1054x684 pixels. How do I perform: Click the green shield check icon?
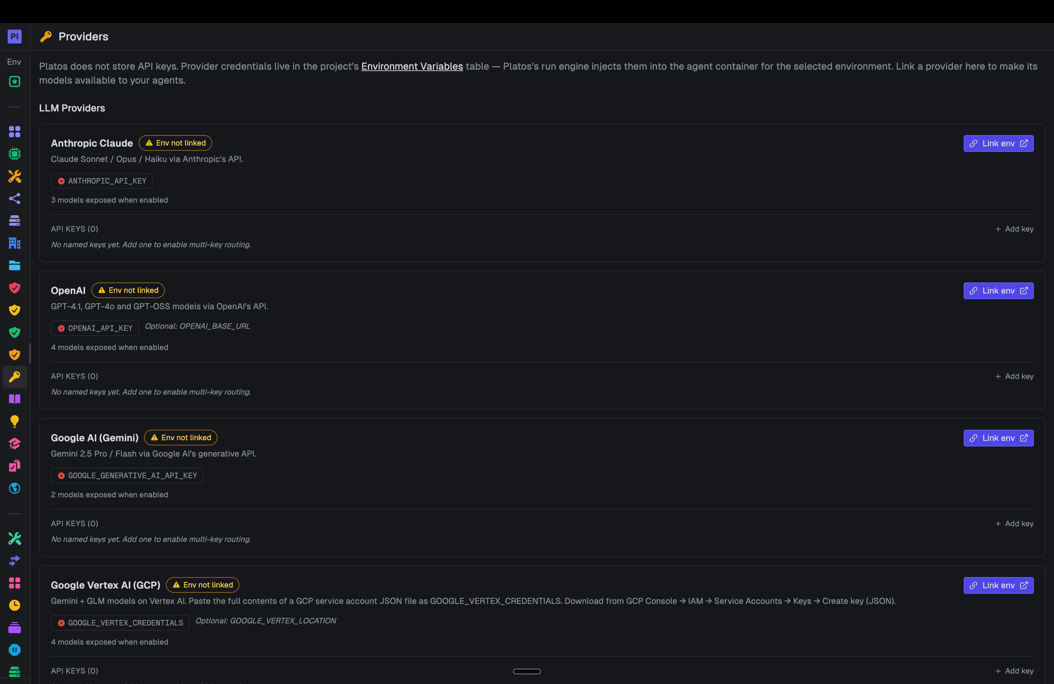[15, 332]
